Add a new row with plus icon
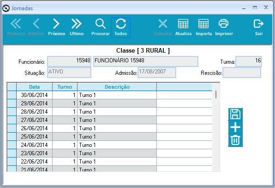The height and width of the screenshot is (188, 275). point(235,127)
